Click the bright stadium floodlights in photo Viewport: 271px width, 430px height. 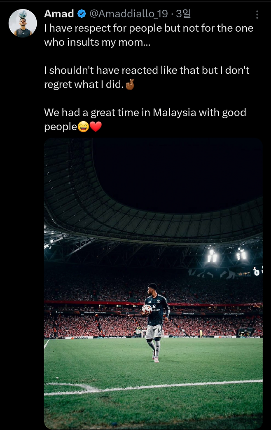pos(227,255)
